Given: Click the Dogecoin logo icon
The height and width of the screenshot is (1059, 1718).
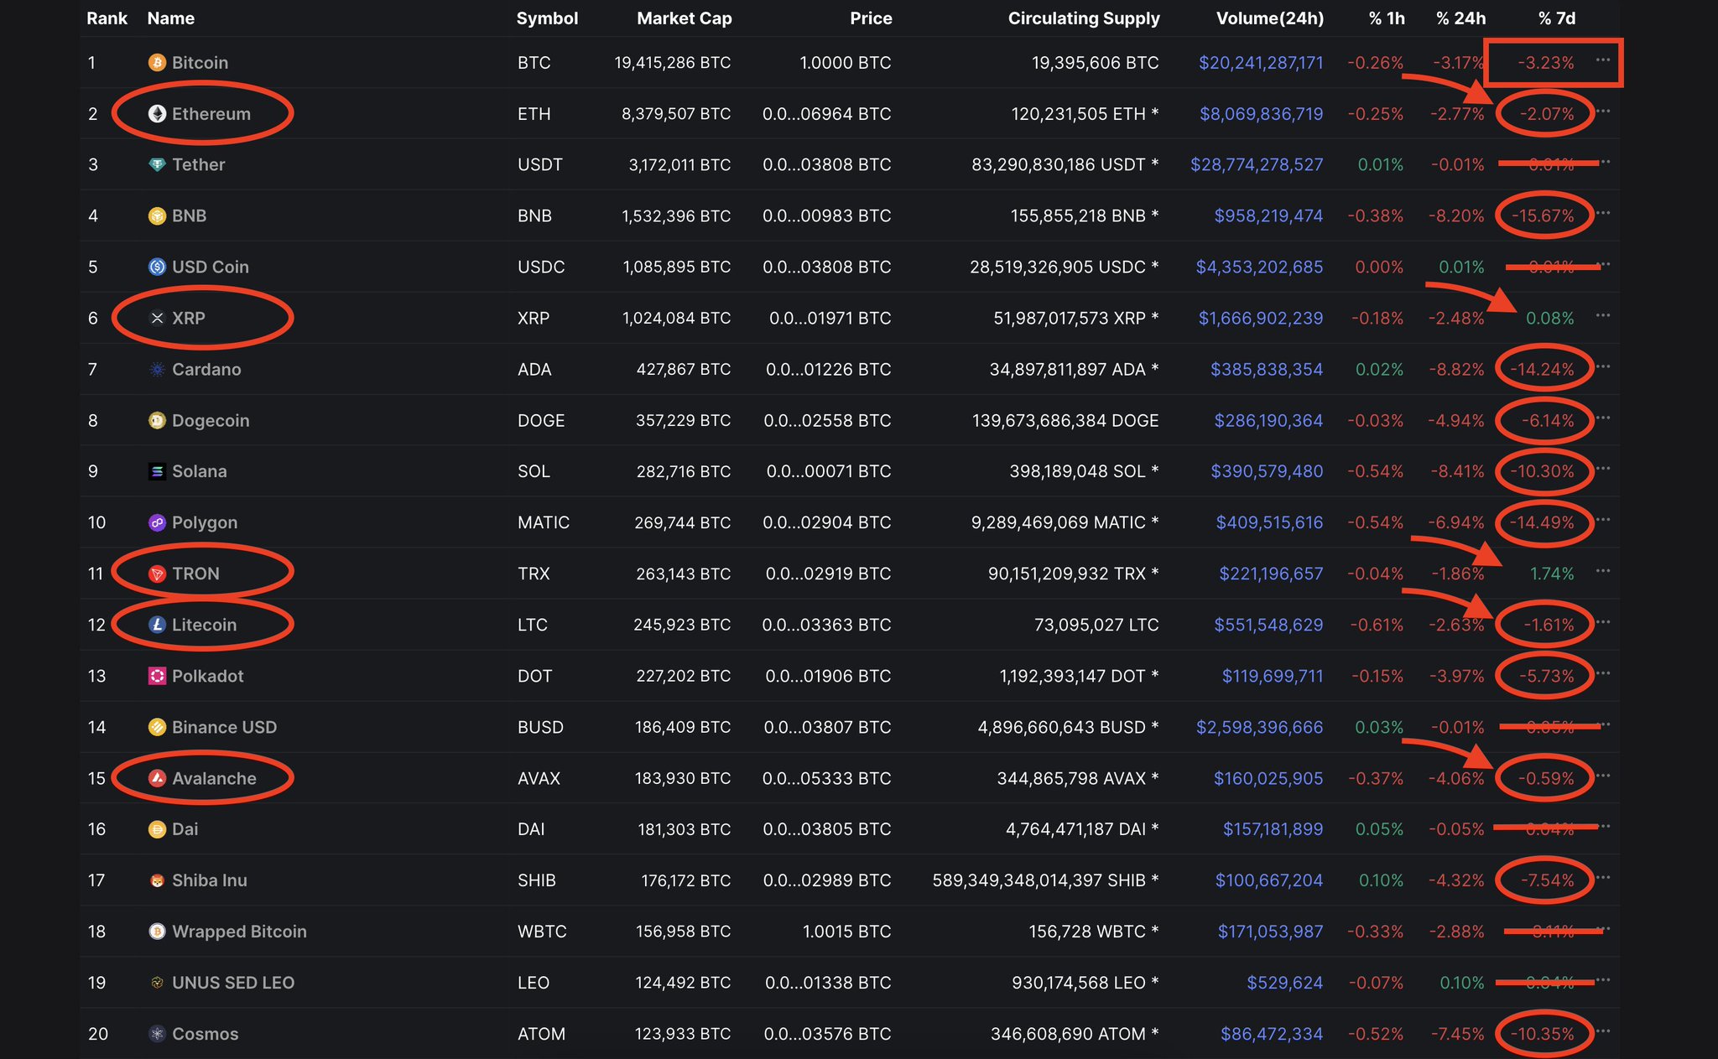Looking at the screenshot, I should coord(157,421).
